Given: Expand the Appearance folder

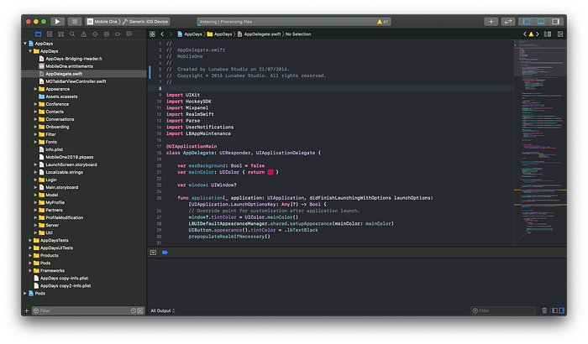Looking at the screenshot, I should point(35,88).
